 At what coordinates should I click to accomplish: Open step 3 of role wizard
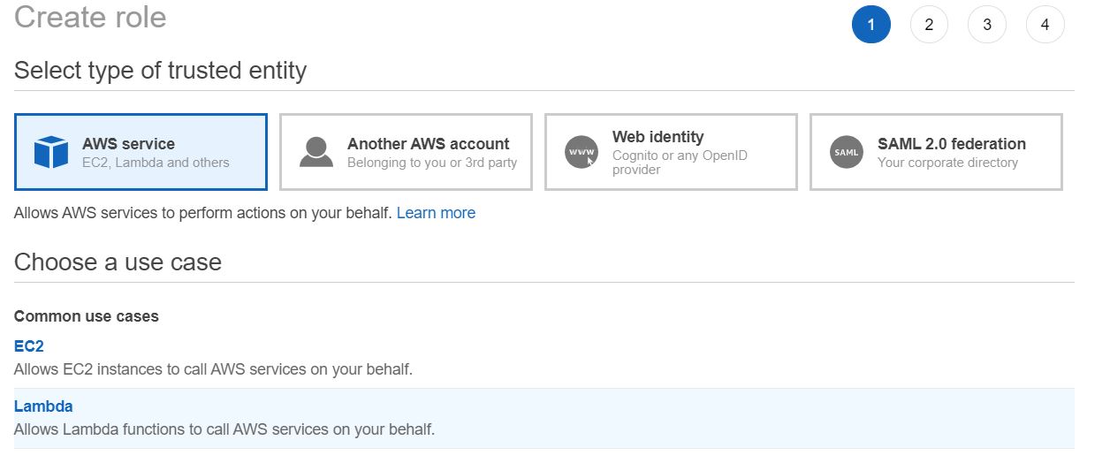987,25
